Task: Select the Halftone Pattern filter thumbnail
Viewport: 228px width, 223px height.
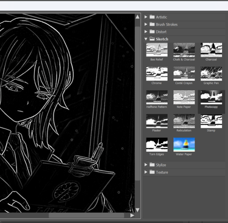Action: pos(157,97)
